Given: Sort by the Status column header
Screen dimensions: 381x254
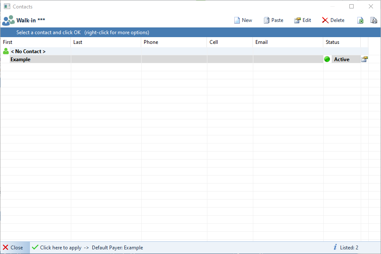Looking at the screenshot, I should tap(342, 42).
